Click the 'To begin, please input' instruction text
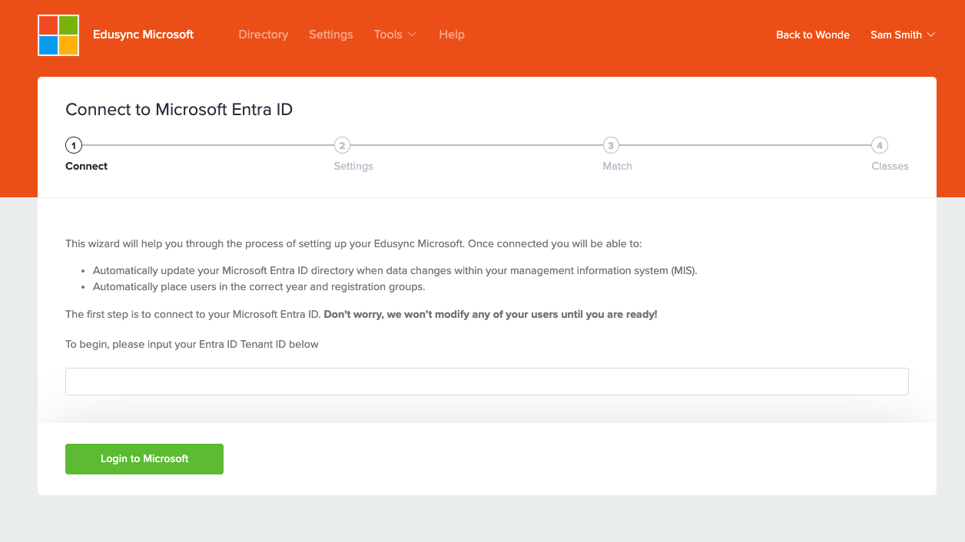965x542 pixels. pyautogui.click(x=192, y=344)
